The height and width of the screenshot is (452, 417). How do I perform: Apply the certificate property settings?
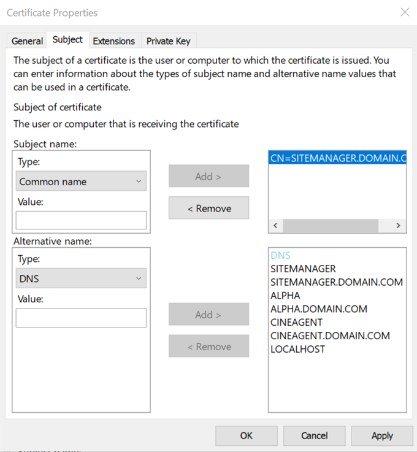382,435
